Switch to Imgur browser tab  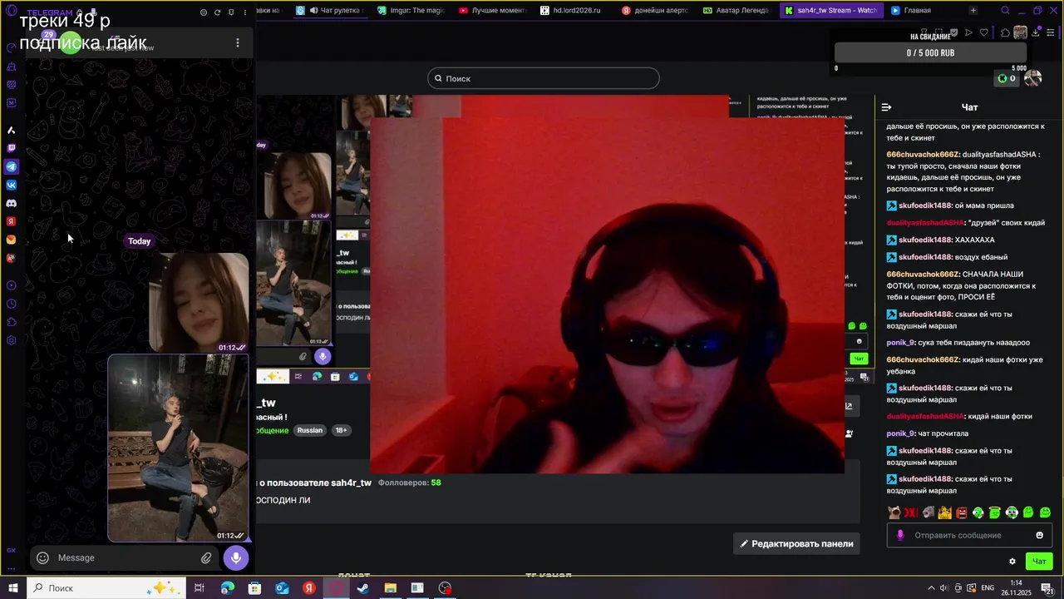pos(411,11)
